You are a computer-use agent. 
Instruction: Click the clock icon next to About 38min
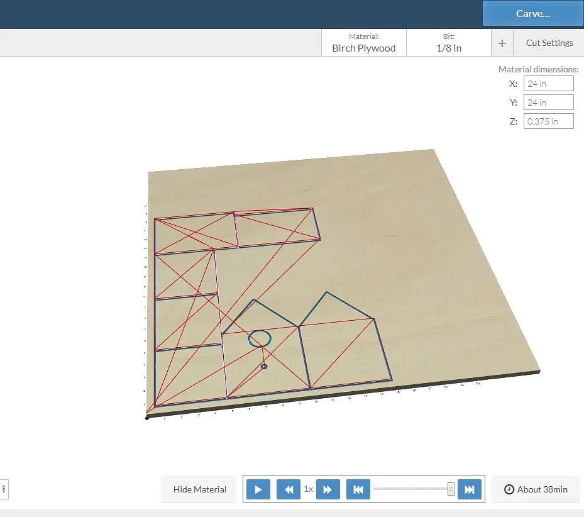pos(509,489)
